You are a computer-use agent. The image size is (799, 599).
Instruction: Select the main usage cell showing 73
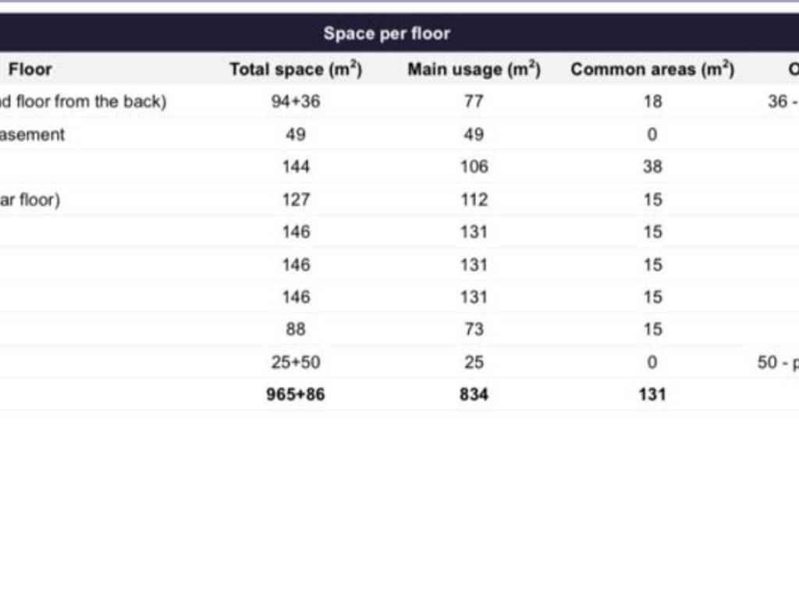474,329
